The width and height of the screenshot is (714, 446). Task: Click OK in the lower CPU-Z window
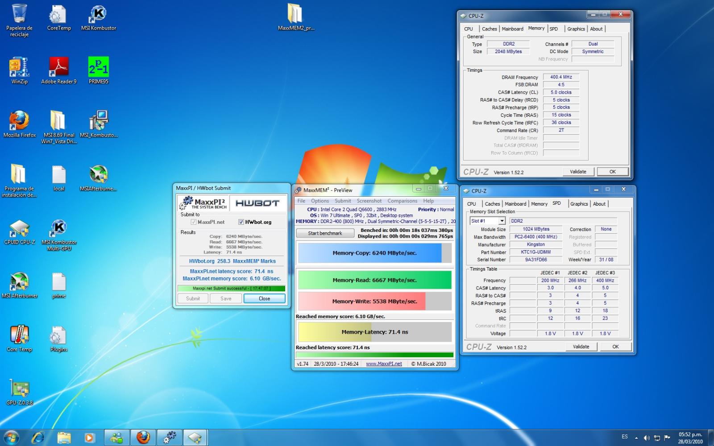click(x=615, y=347)
